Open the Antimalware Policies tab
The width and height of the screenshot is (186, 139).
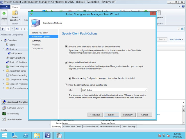click(110, 127)
